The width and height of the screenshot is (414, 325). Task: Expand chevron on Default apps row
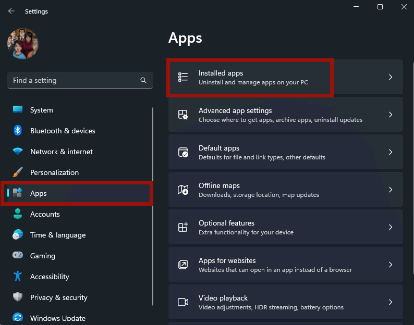391,152
